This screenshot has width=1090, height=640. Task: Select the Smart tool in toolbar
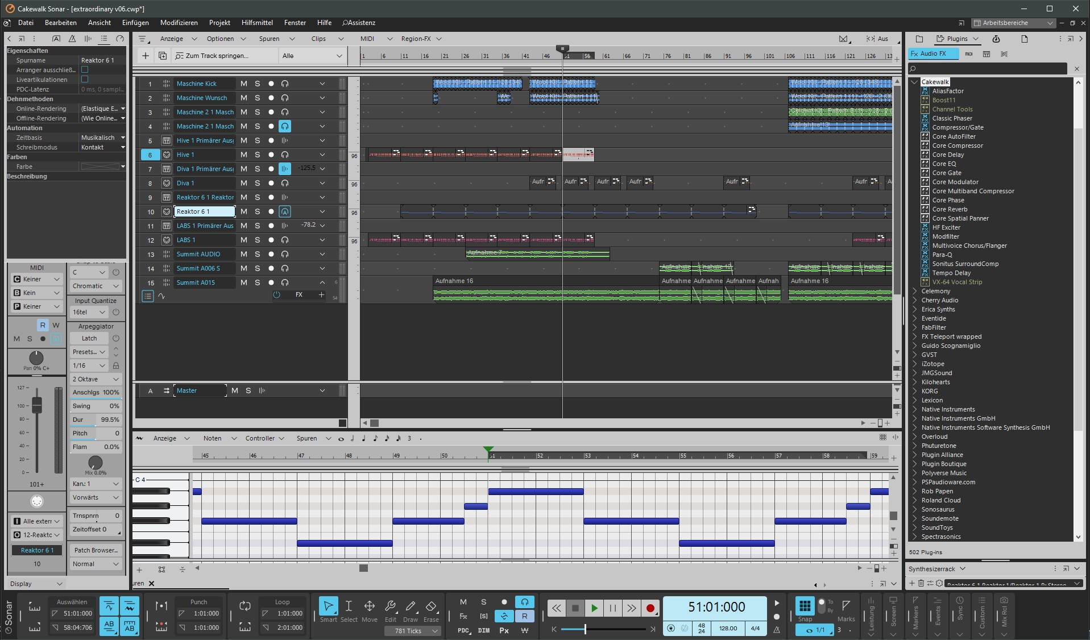tap(328, 607)
